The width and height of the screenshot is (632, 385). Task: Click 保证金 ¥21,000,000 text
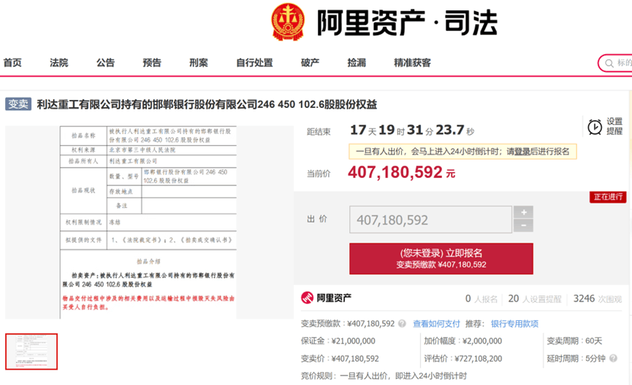pyautogui.click(x=338, y=341)
